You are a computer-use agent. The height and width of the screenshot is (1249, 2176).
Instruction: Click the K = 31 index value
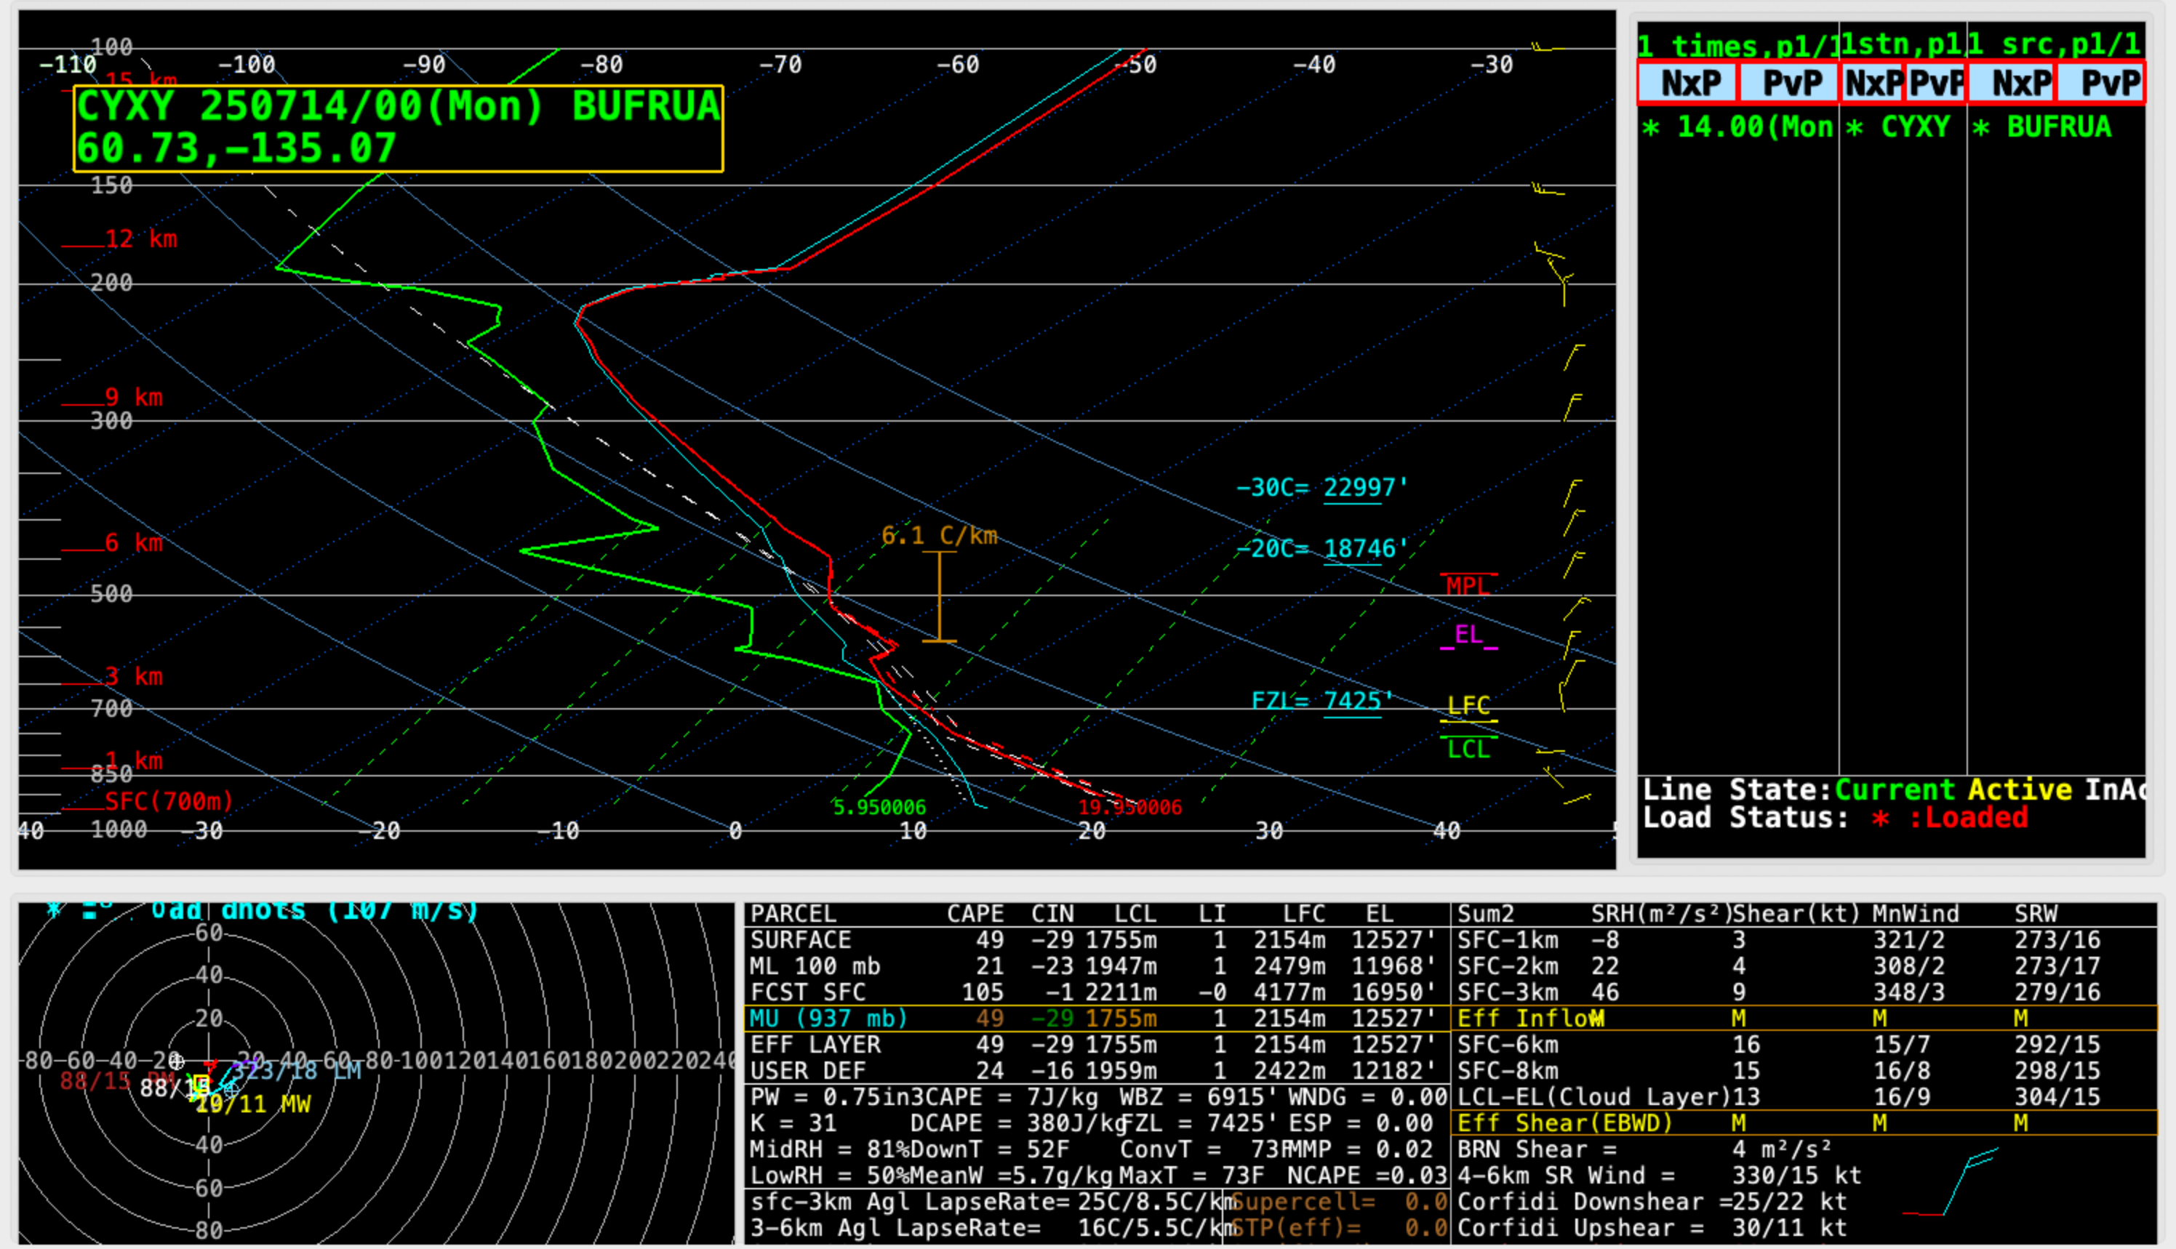click(793, 1124)
